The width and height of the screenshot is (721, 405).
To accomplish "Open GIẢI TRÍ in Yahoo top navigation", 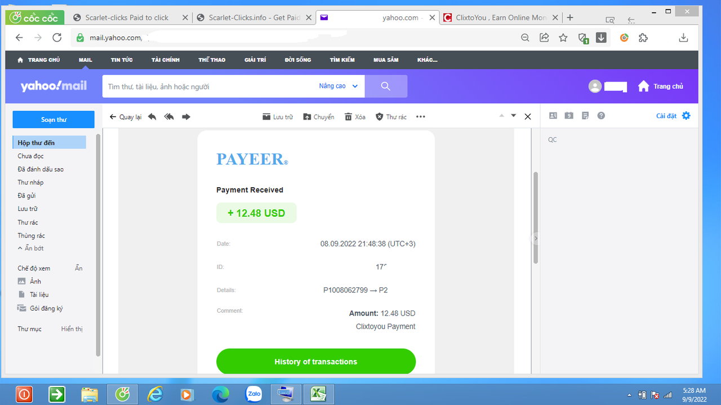I will point(255,60).
